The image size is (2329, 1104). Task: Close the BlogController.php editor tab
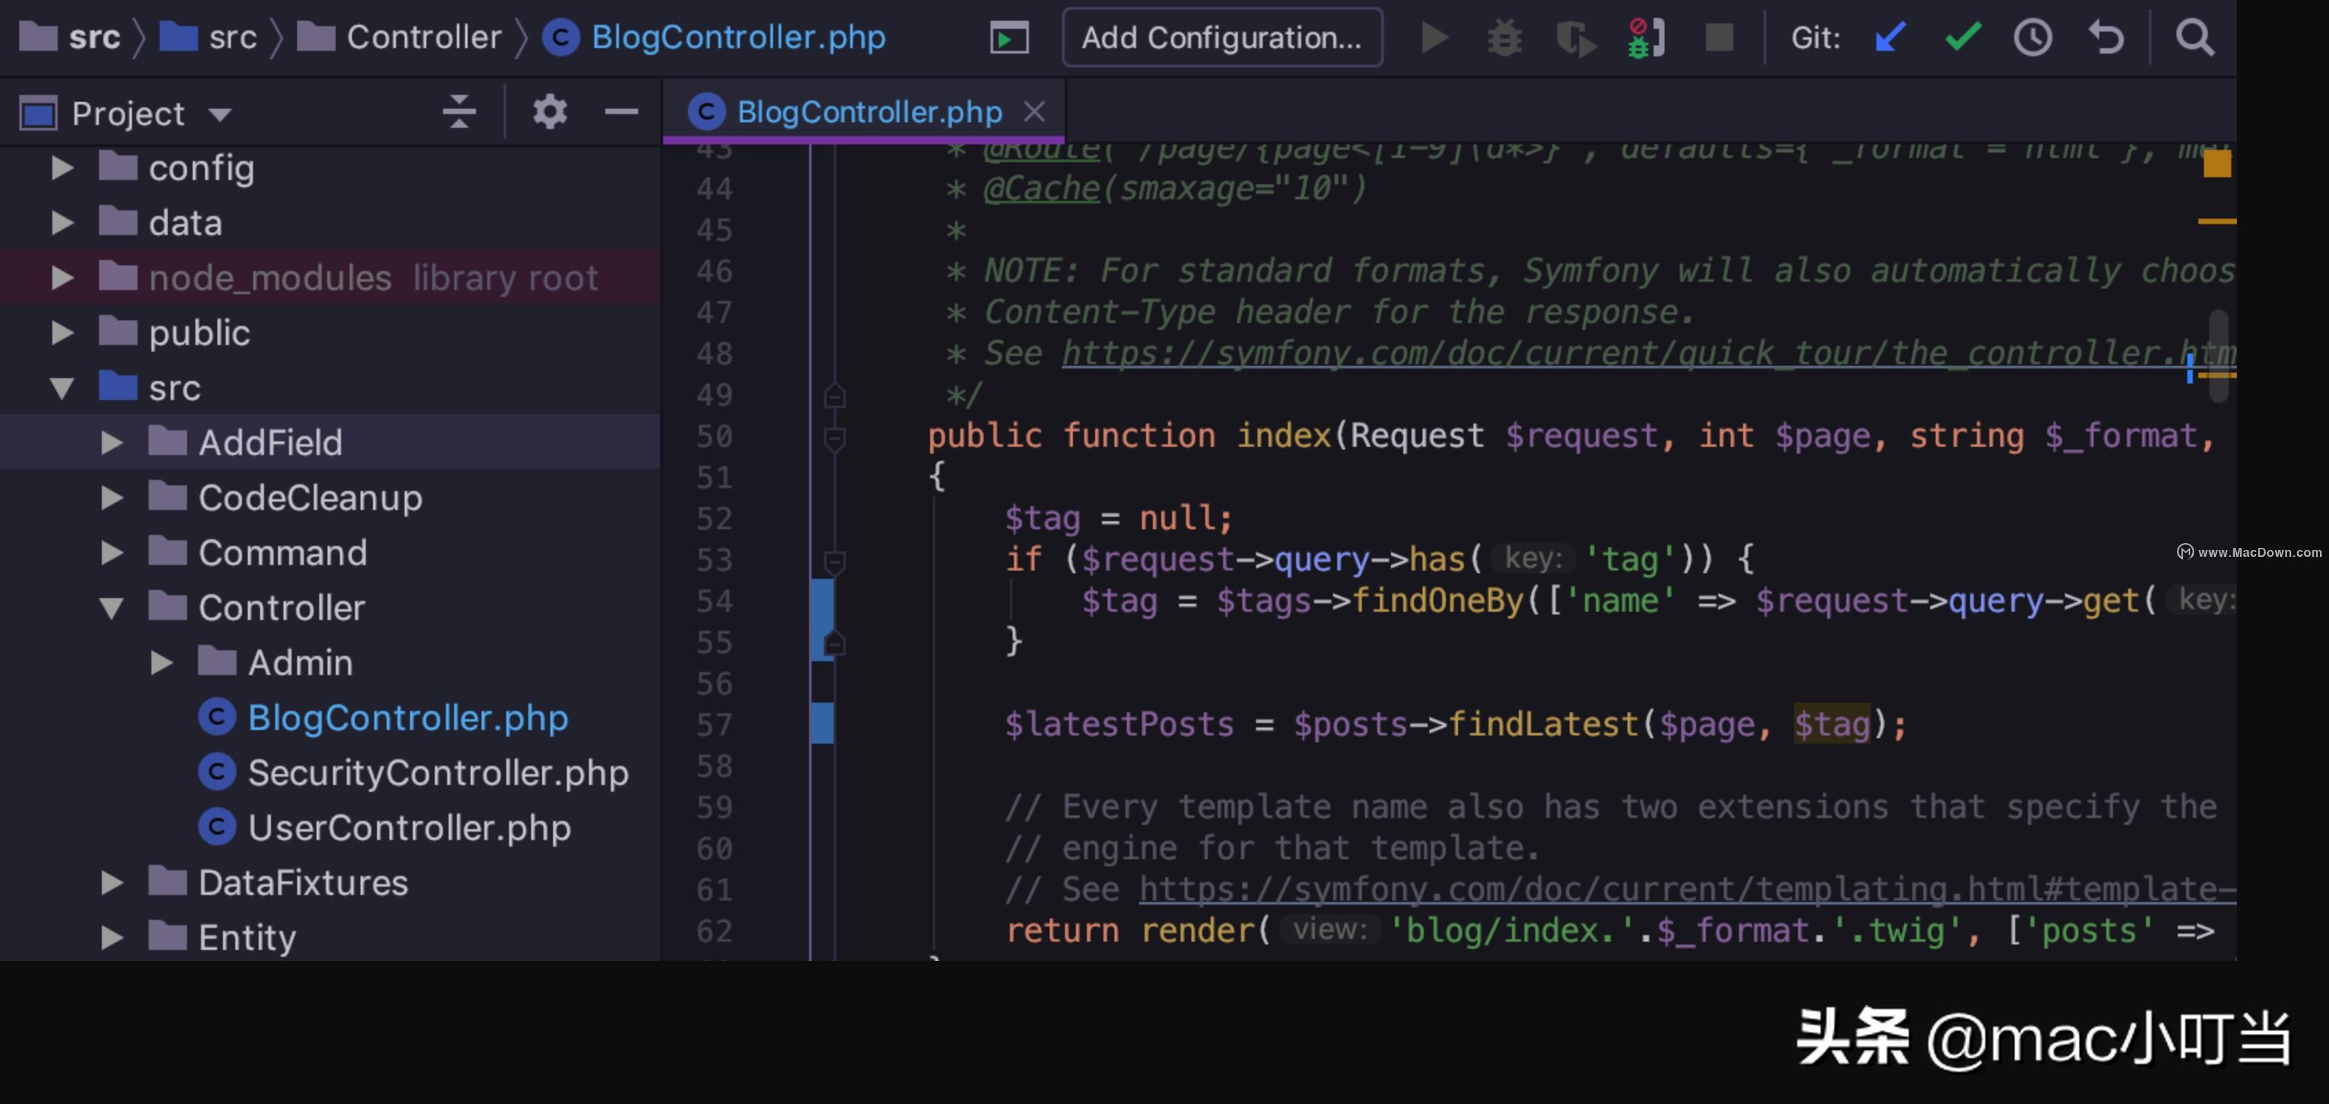1034,111
